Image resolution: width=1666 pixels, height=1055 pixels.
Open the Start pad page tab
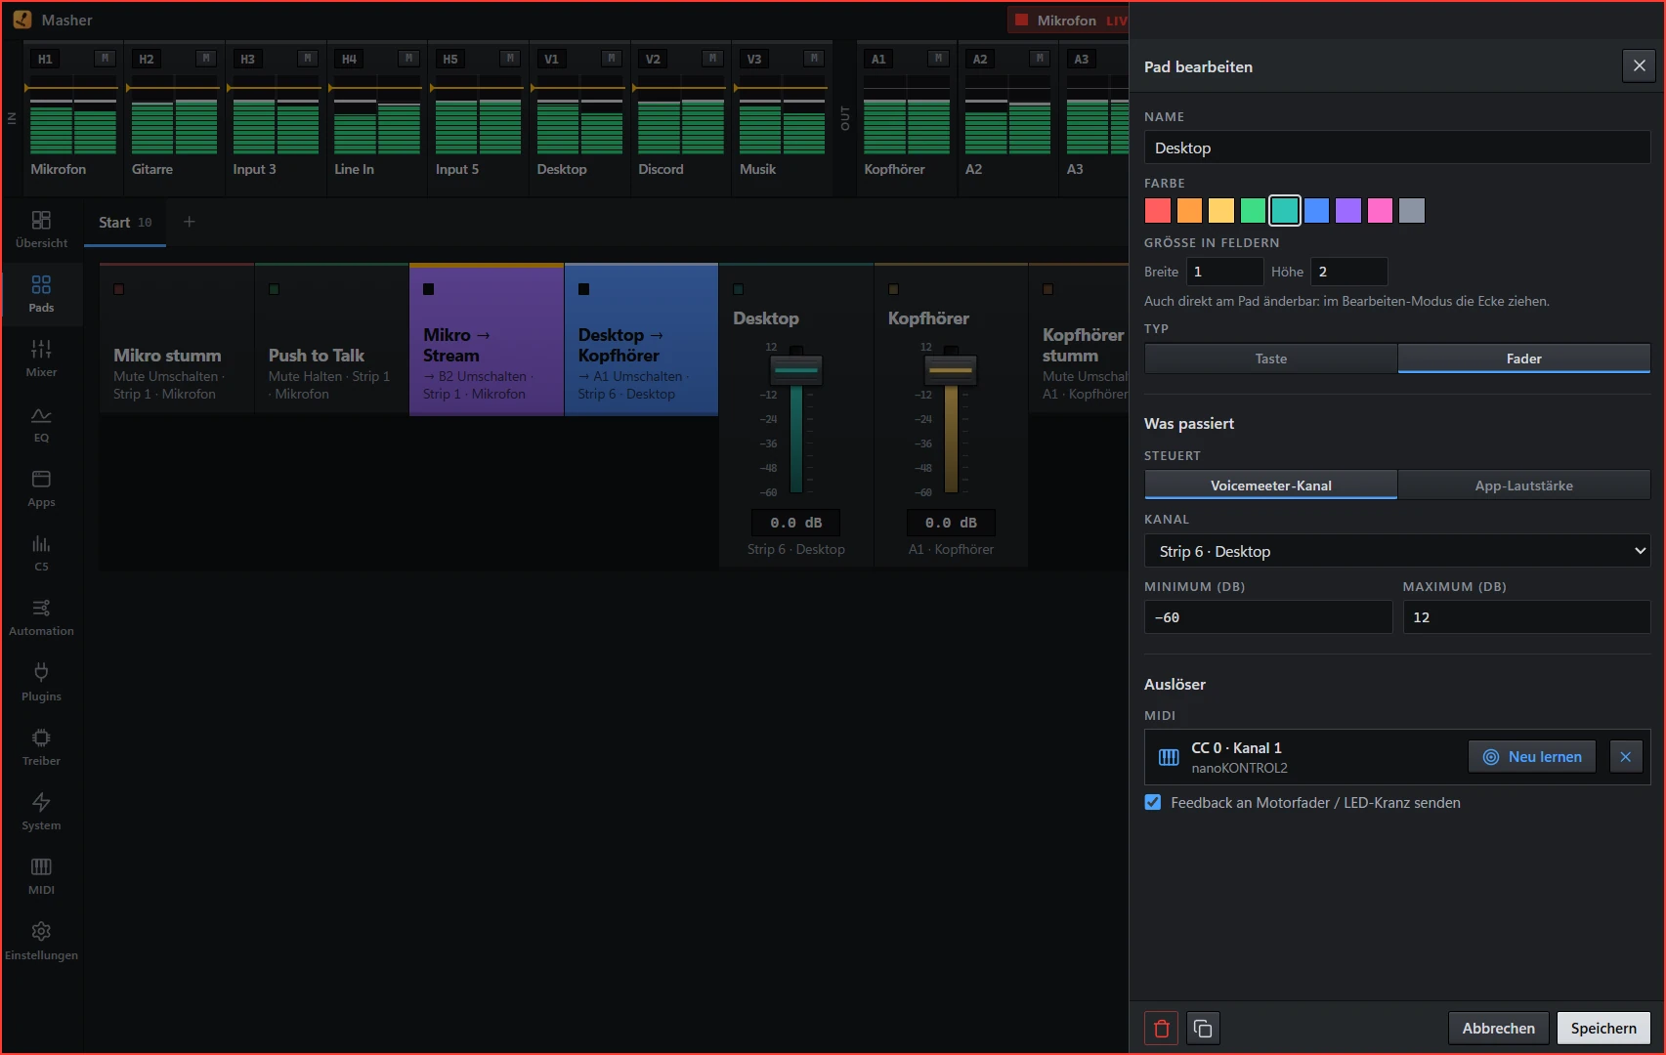(125, 223)
